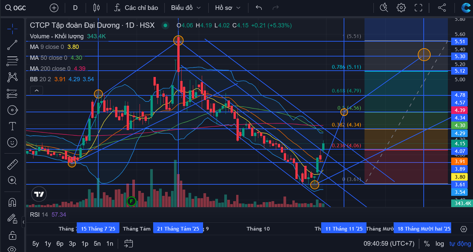Set date range to 6p
The width and height of the screenshot is (473, 252).
pyautogui.click(x=60, y=244)
